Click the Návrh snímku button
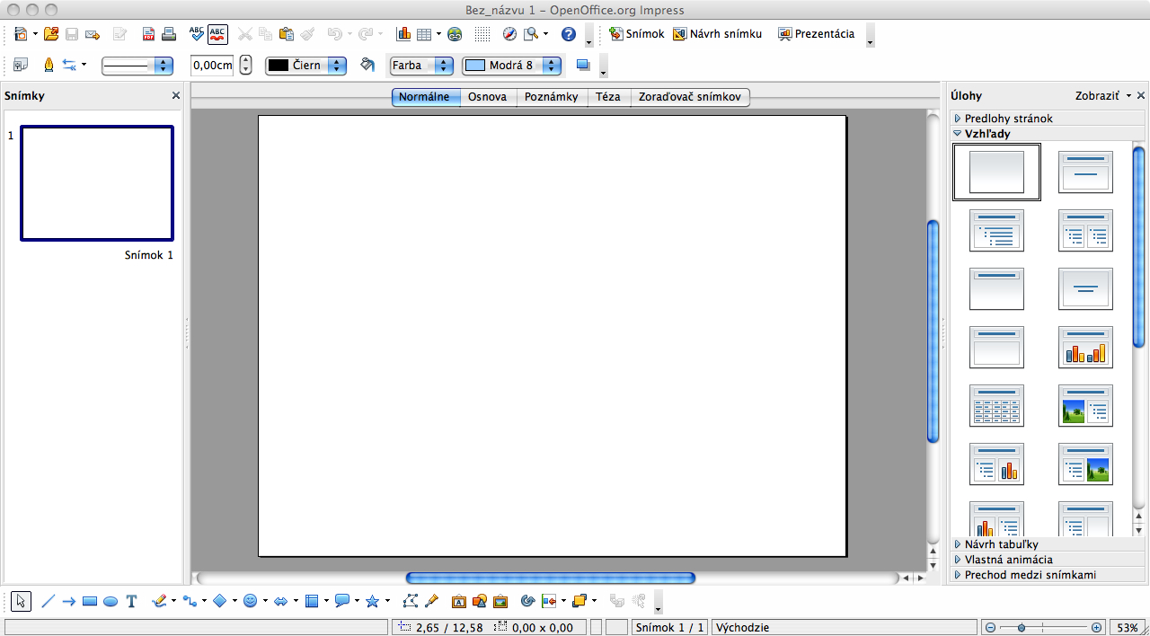This screenshot has width=1150, height=636. 718,34
